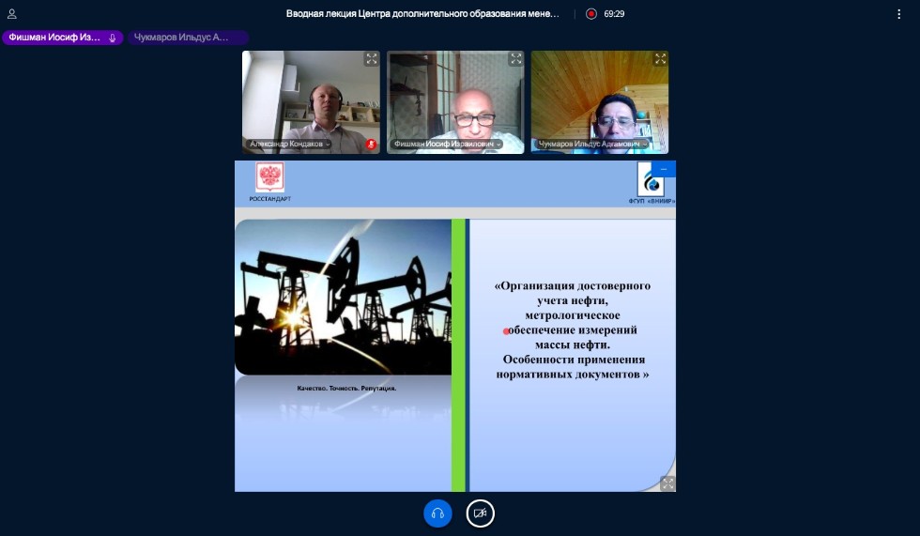Click the meeting title 'Вводная лекция Центра'

[422, 14]
